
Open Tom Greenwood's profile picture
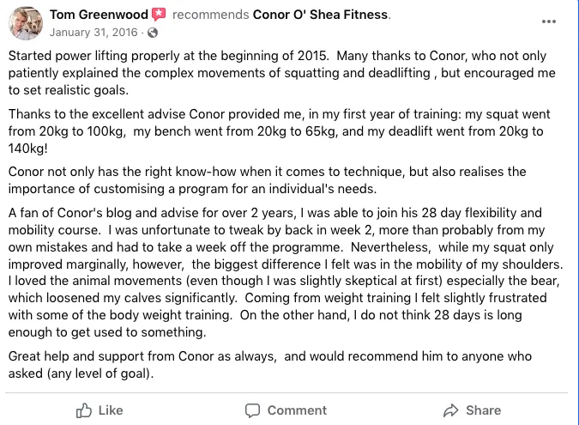(x=26, y=23)
